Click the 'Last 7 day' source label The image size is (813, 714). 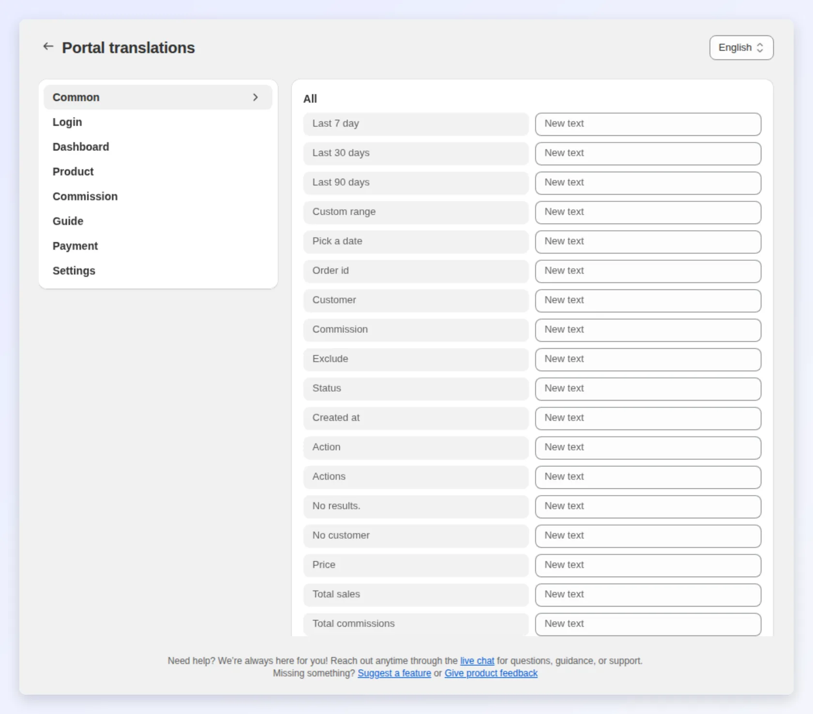tap(416, 124)
